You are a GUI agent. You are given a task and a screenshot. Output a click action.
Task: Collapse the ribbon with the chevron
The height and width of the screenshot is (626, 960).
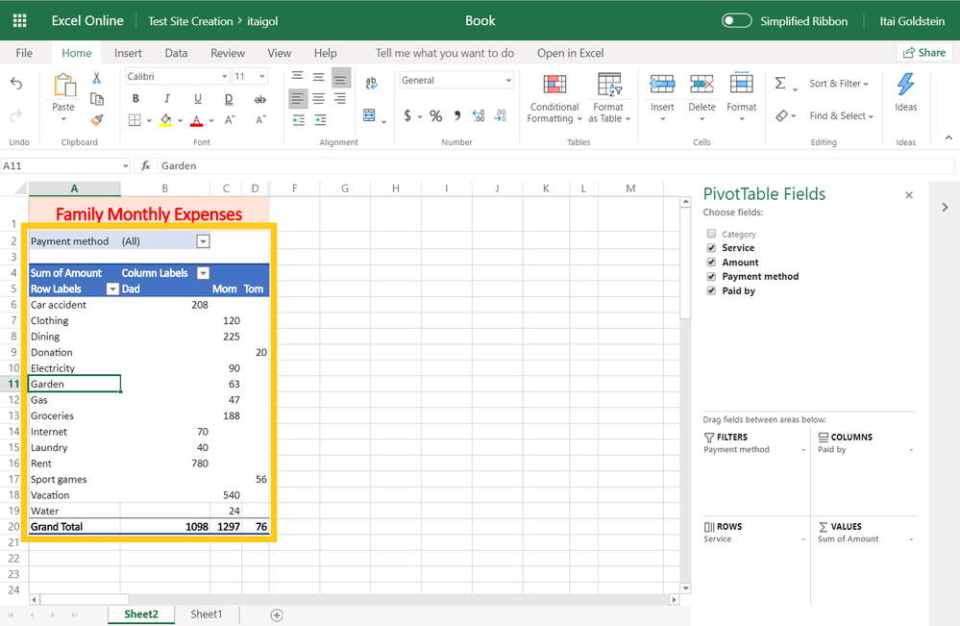(x=948, y=138)
